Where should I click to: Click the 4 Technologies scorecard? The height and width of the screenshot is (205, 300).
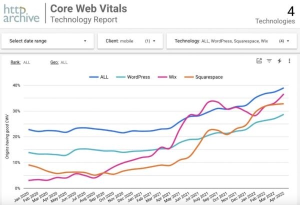[275, 15]
